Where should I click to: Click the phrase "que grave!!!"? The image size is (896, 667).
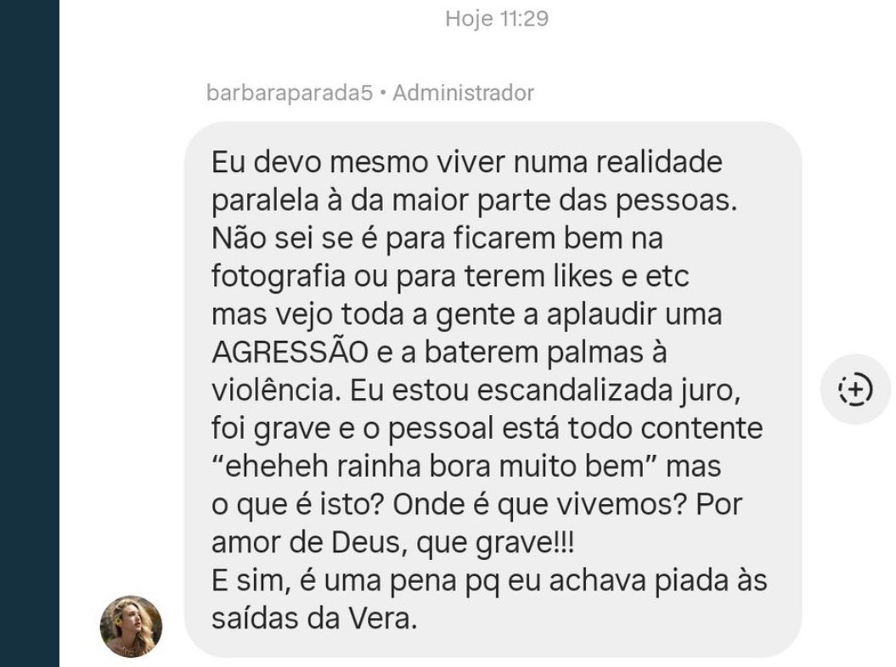pyautogui.click(x=495, y=542)
